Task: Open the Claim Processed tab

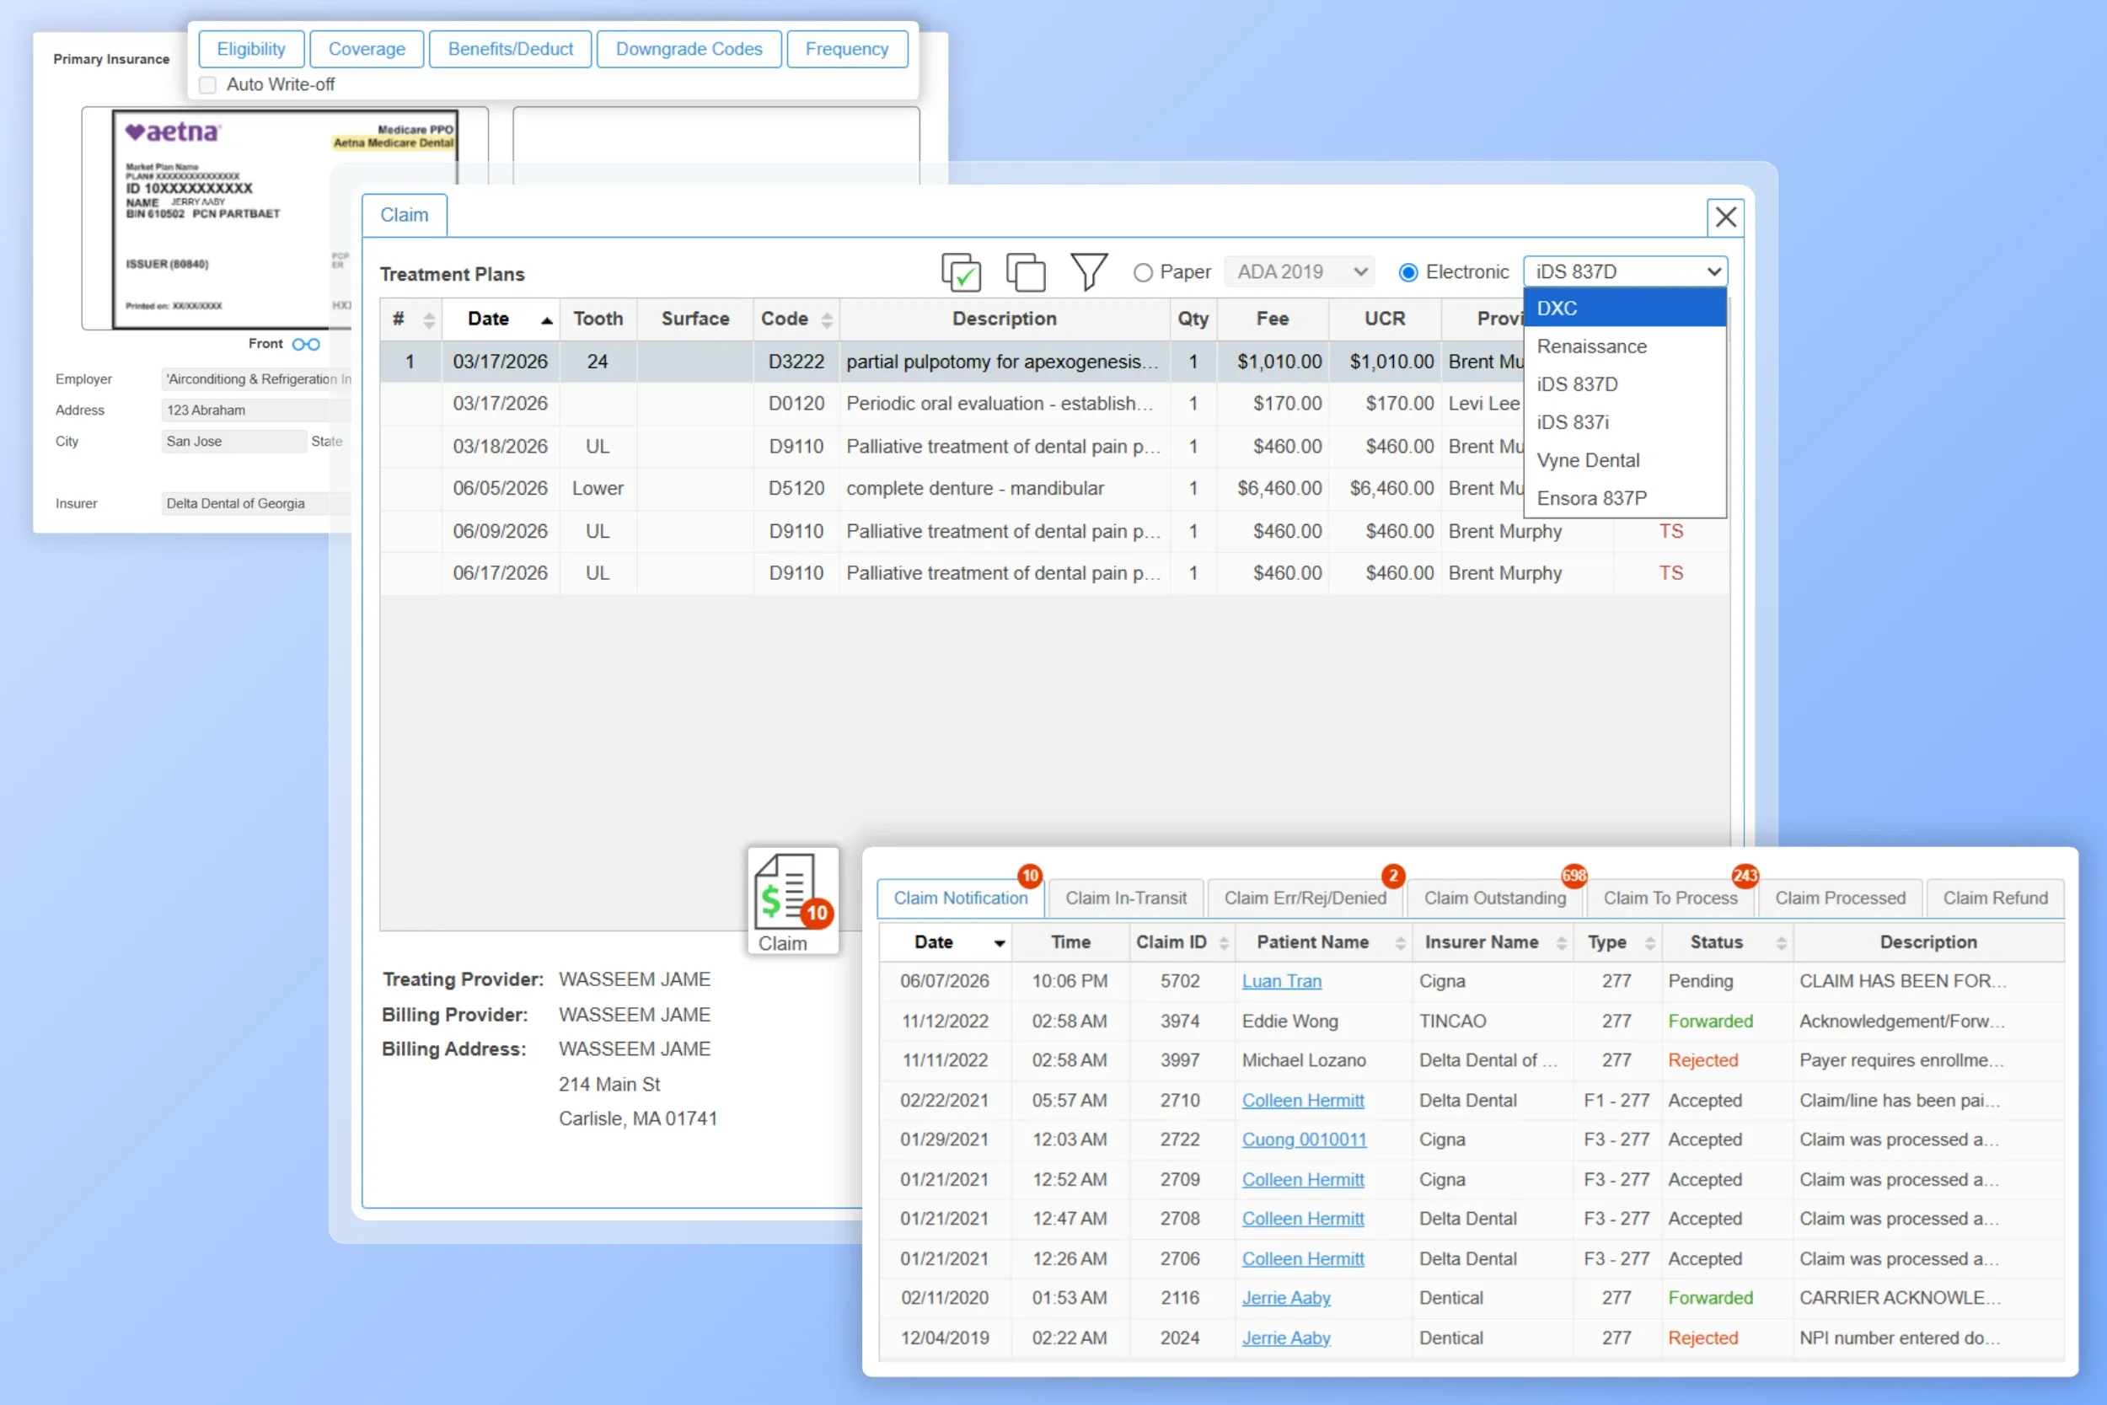Action: 1840,898
